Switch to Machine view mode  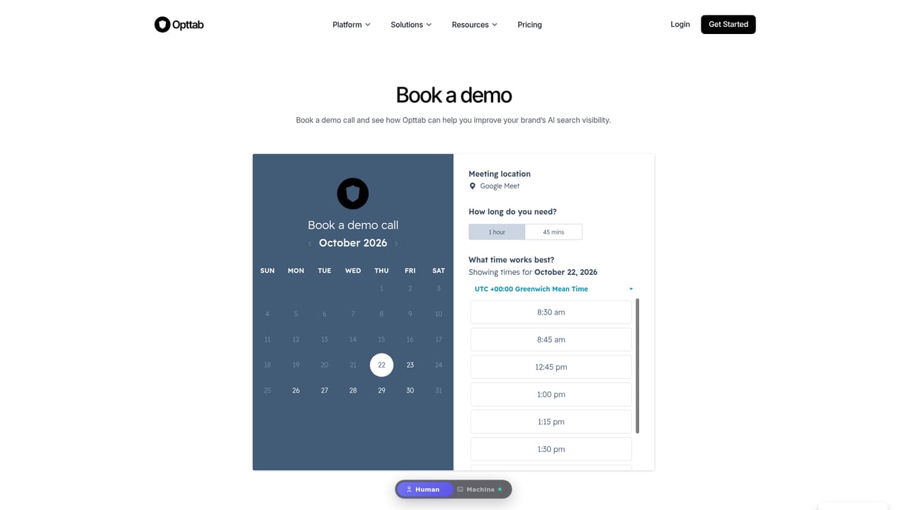(x=481, y=489)
